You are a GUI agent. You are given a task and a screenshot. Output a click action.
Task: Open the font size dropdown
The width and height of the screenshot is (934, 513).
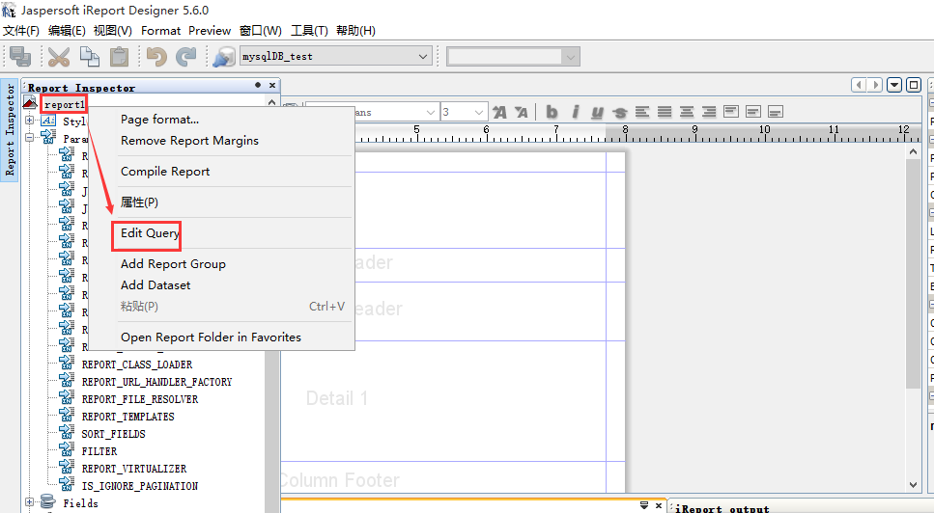479,112
